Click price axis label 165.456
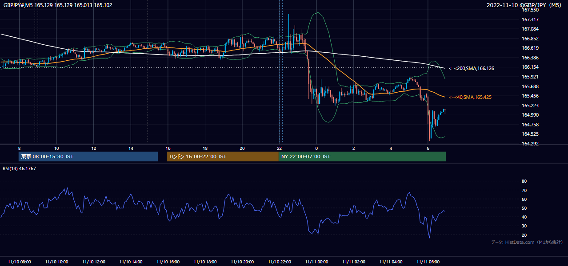The width and height of the screenshot is (568, 266). tap(530, 96)
